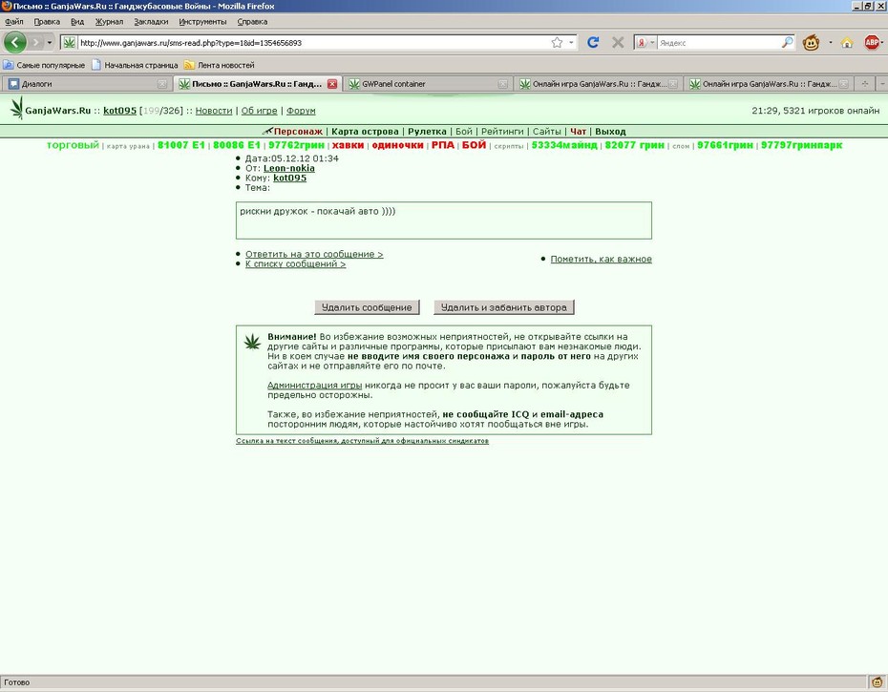Close the Письмо :: GanjaWars.Ru tab
Screen dimensions: 888x692
(332, 84)
